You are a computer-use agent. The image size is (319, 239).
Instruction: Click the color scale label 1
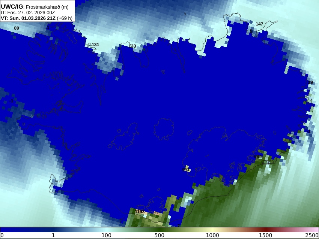click(53, 235)
